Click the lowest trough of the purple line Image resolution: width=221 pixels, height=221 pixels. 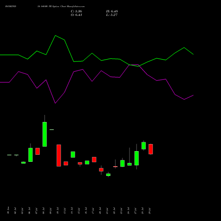click(x=55, y=103)
